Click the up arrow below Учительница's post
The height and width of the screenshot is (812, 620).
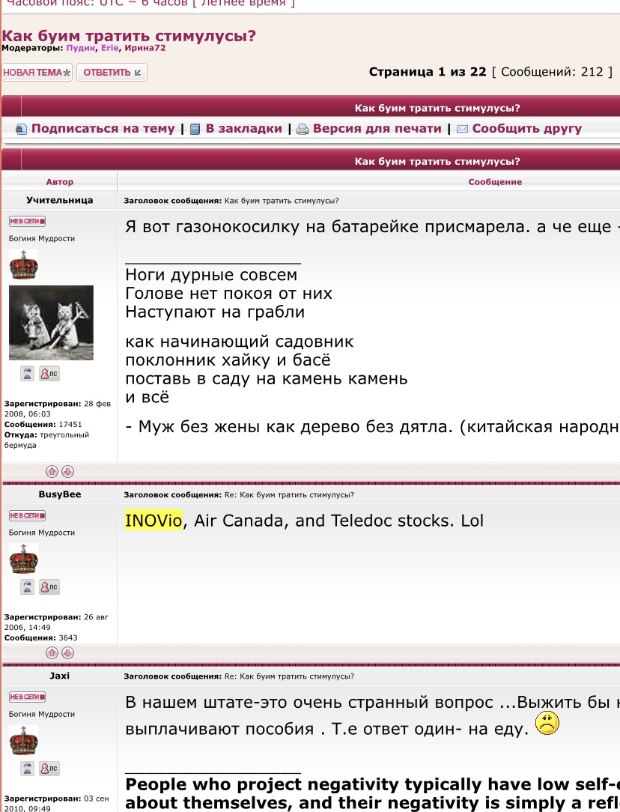click(x=52, y=472)
